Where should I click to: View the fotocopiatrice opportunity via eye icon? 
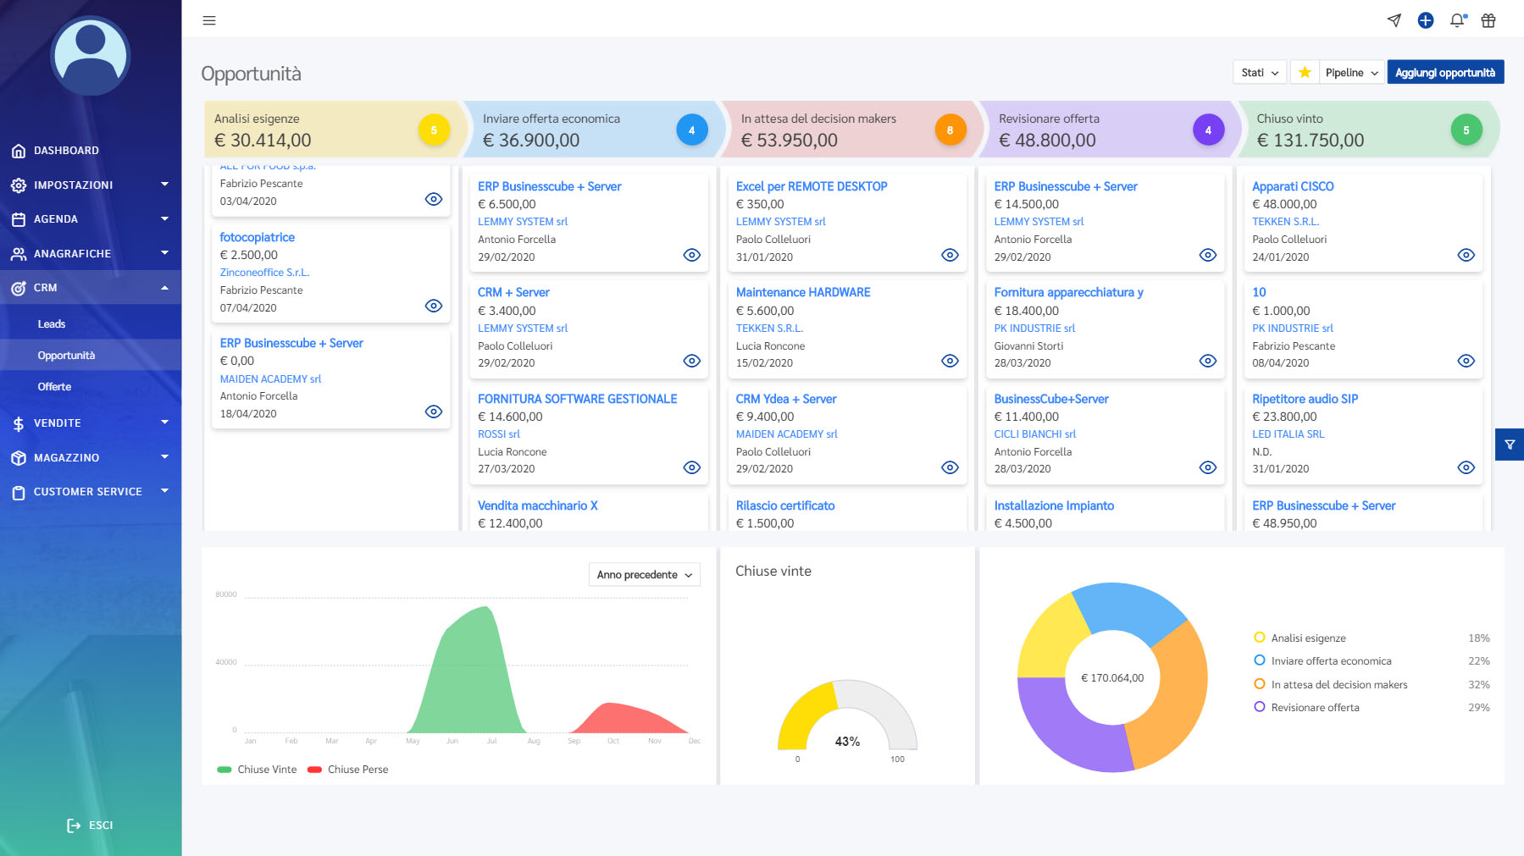tap(434, 306)
